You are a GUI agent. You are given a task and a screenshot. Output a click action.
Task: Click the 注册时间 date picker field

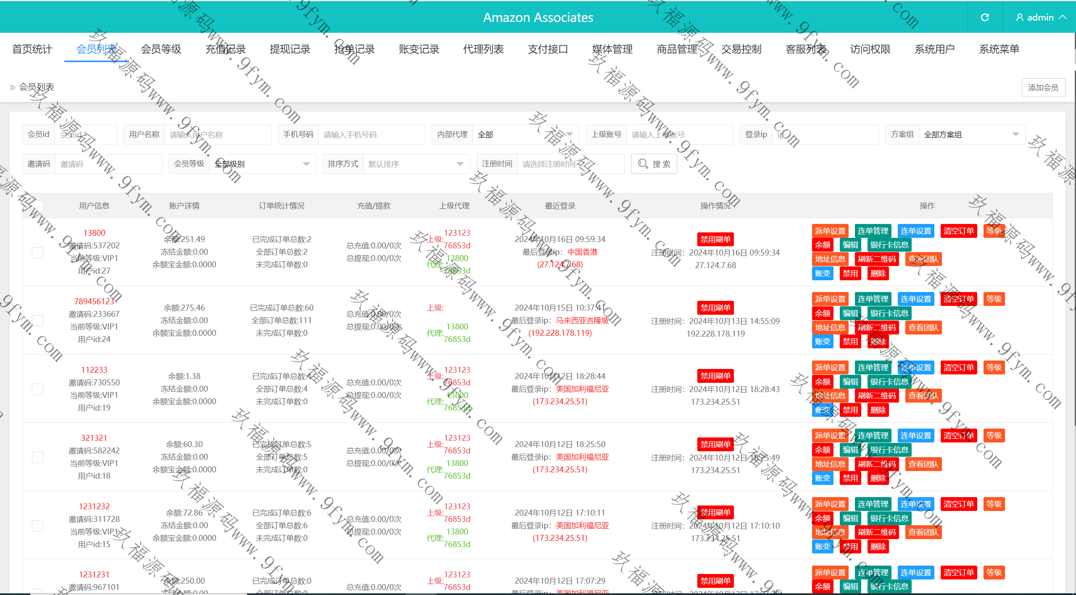pyautogui.click(x=570, y=164)
